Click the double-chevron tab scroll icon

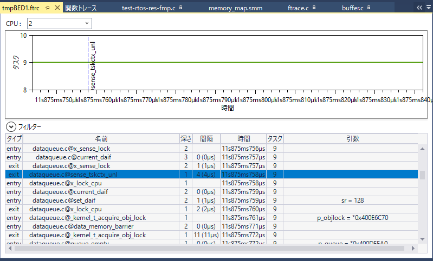coord(419,8)
